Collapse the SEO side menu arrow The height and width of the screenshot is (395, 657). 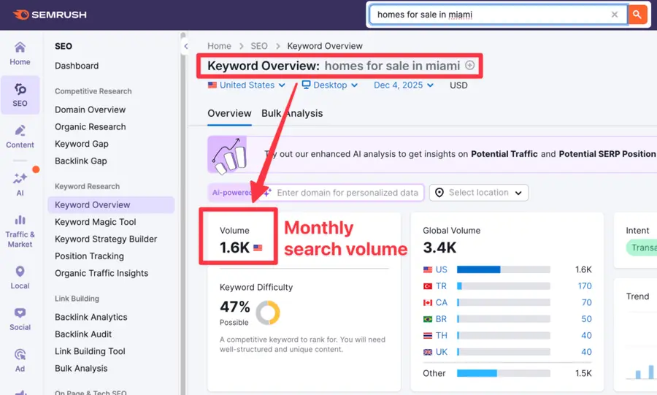point(185,46)
